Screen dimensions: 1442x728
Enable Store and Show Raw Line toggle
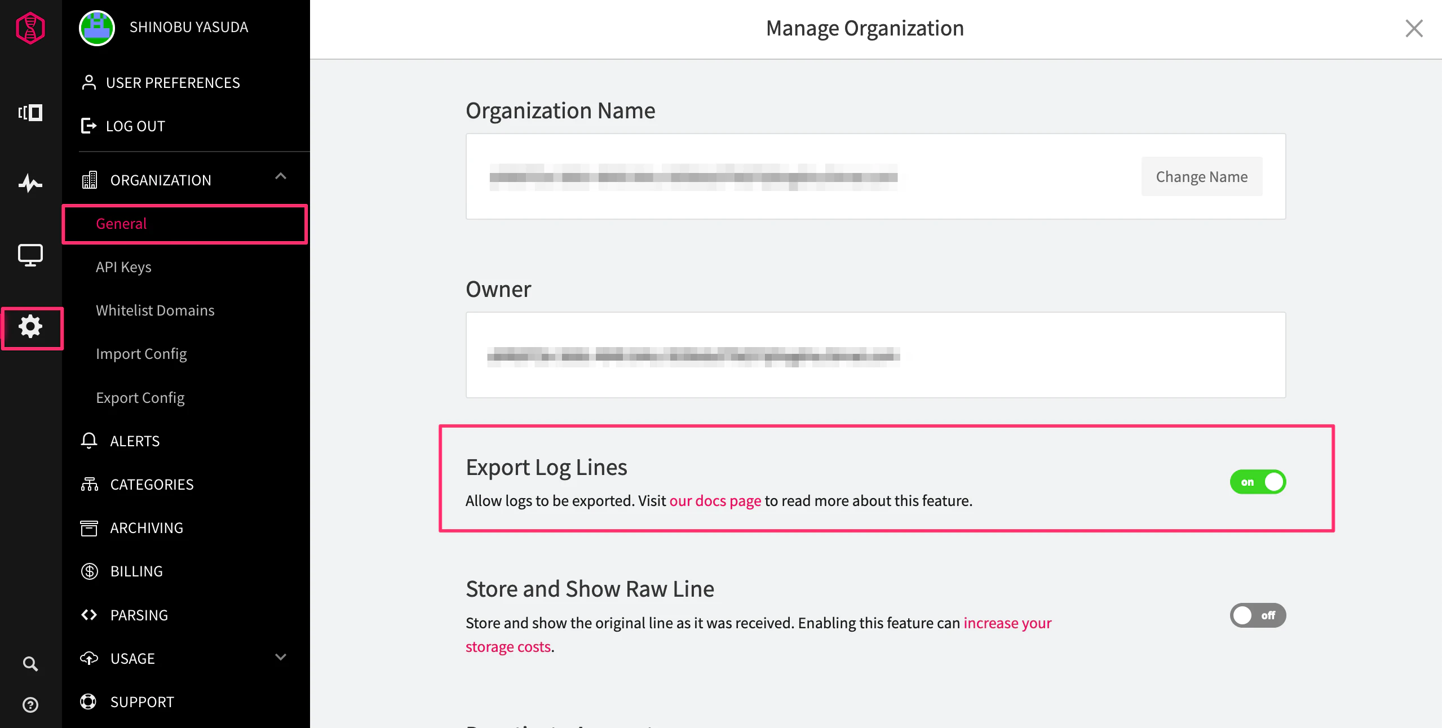1258,615
